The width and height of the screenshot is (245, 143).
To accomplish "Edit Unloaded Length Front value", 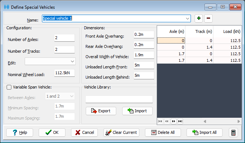I will click(x=144, y=65).
